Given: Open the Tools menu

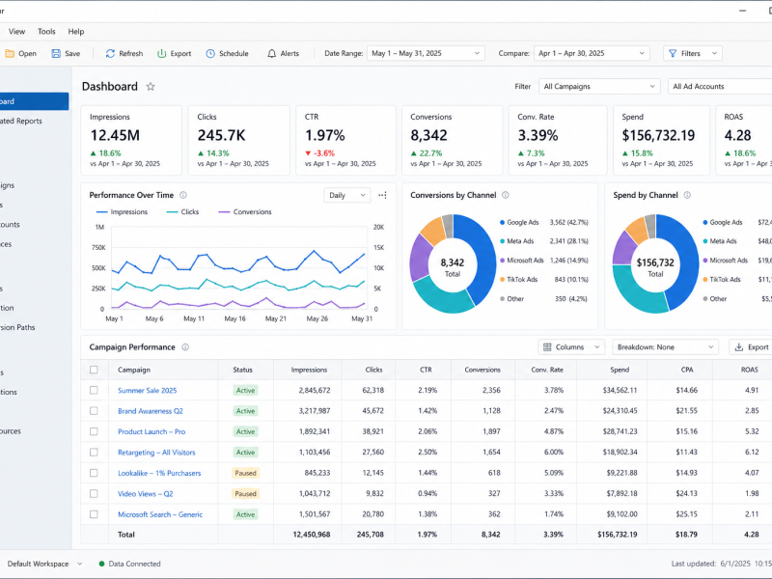Looking at the screenshot, I should click(46, 32).
